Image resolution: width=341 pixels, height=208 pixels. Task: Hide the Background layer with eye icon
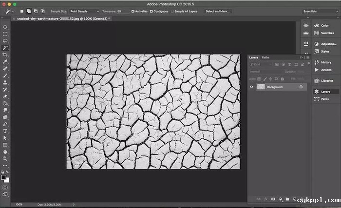tap(252, 87)
